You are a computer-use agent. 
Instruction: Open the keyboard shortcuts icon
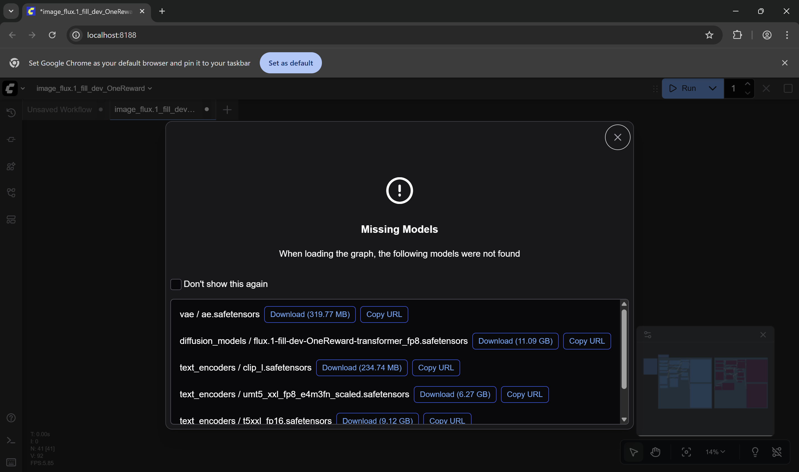pyautogui.click(x=11, y=462)
